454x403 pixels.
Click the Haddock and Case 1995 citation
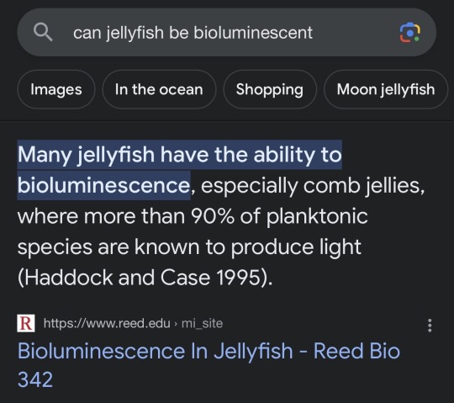[x=145, y=278]
